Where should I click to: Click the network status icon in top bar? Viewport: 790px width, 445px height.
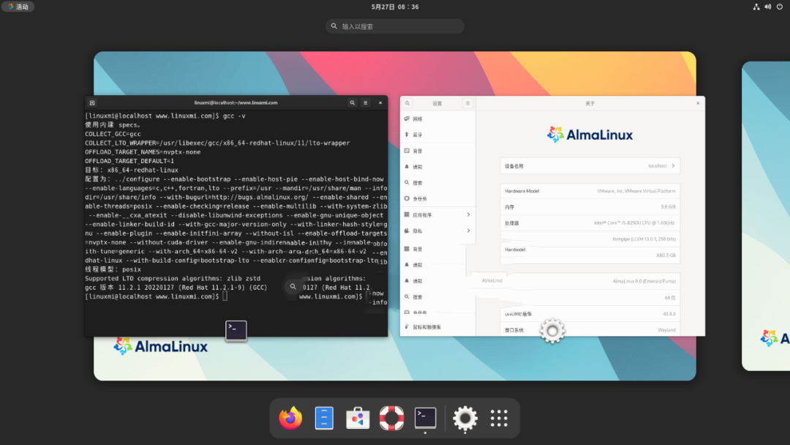[x=756, y=7]
